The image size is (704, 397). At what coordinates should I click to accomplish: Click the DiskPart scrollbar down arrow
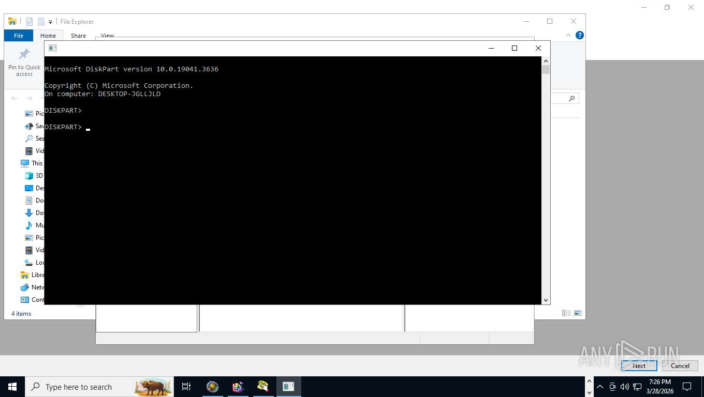[x=546, y=300]
